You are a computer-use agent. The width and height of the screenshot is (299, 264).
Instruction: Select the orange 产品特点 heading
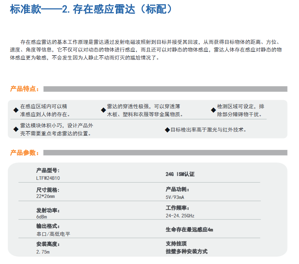click(24, 89)
